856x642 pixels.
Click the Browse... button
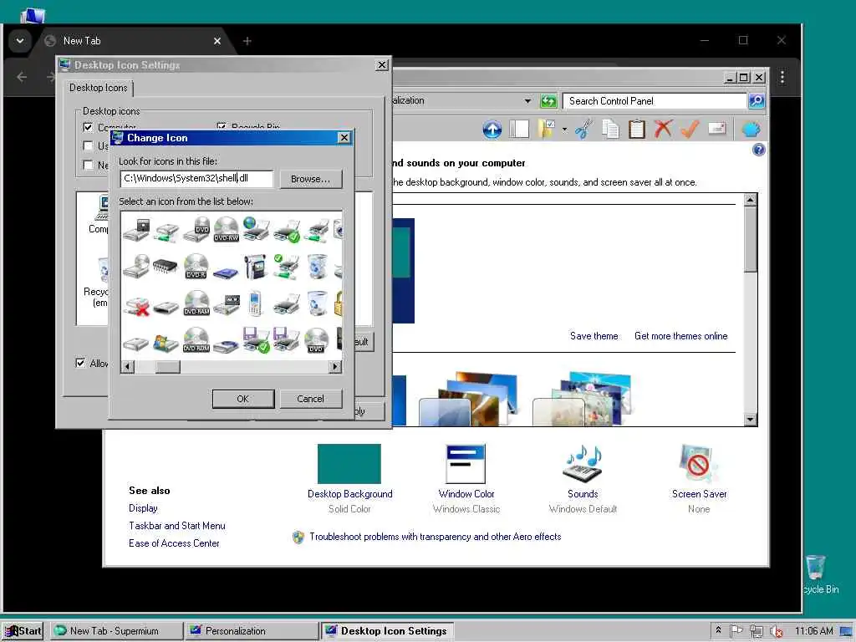pos(311,179)
